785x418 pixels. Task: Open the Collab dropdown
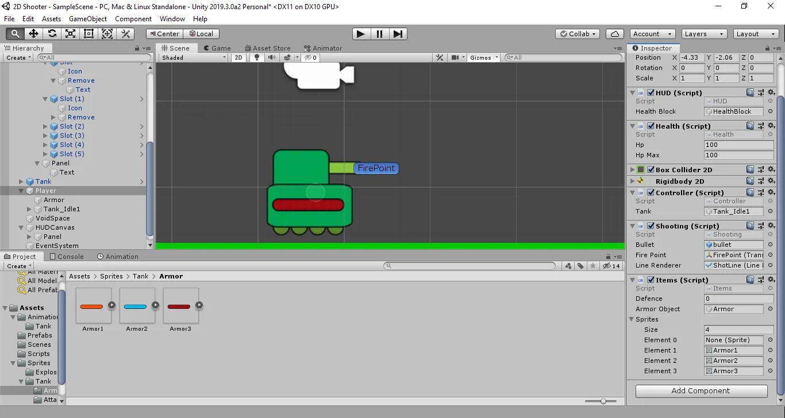578,34
